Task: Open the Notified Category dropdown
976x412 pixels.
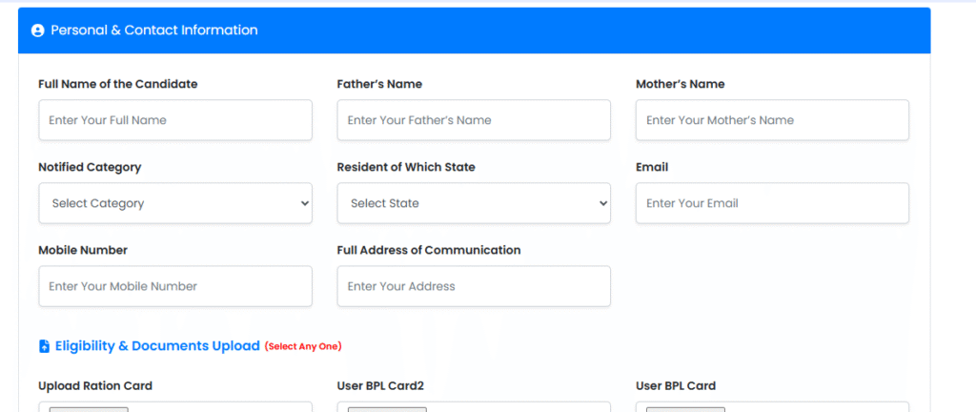Action: [175, 203]
